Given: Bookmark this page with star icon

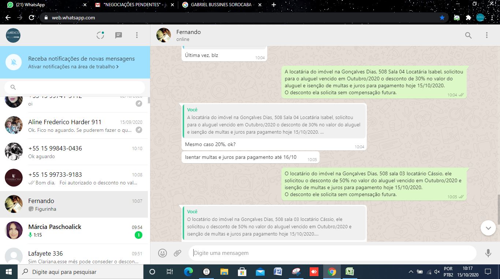Looking at the screenshot, I should [442, 18].
